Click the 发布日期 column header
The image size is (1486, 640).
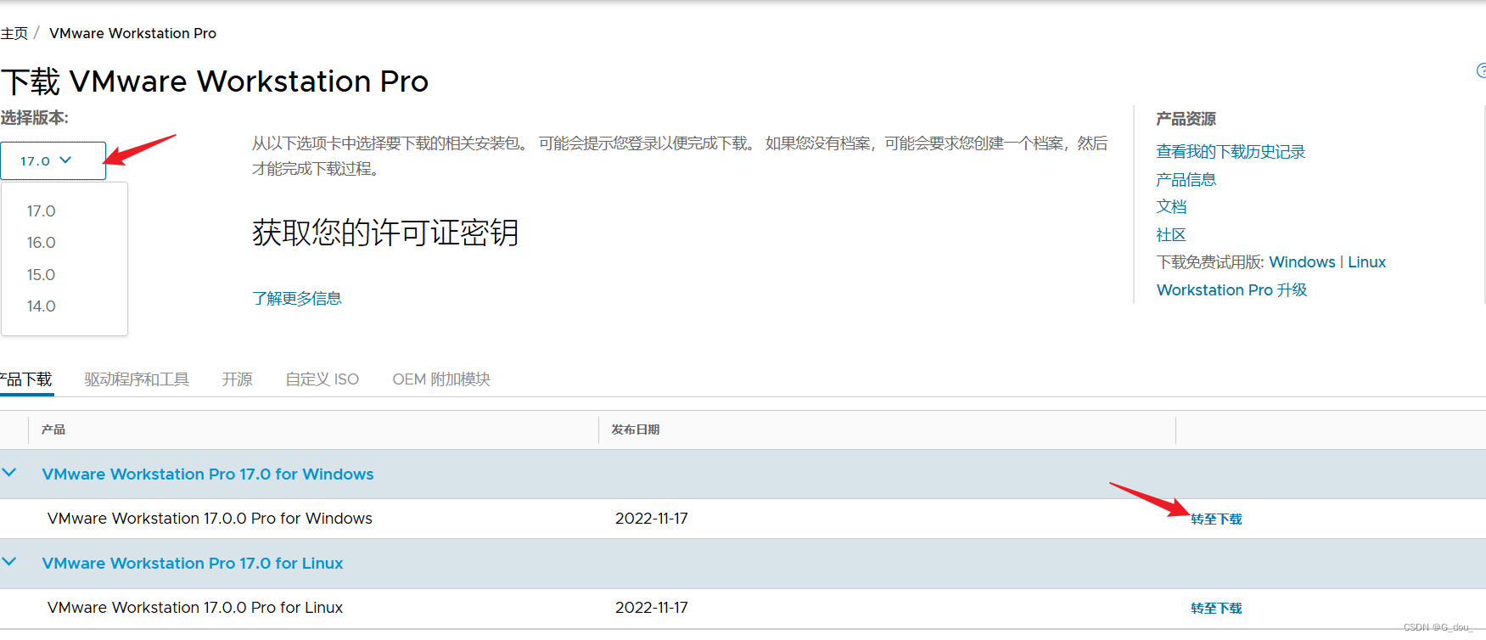click(x=636, y=429)
